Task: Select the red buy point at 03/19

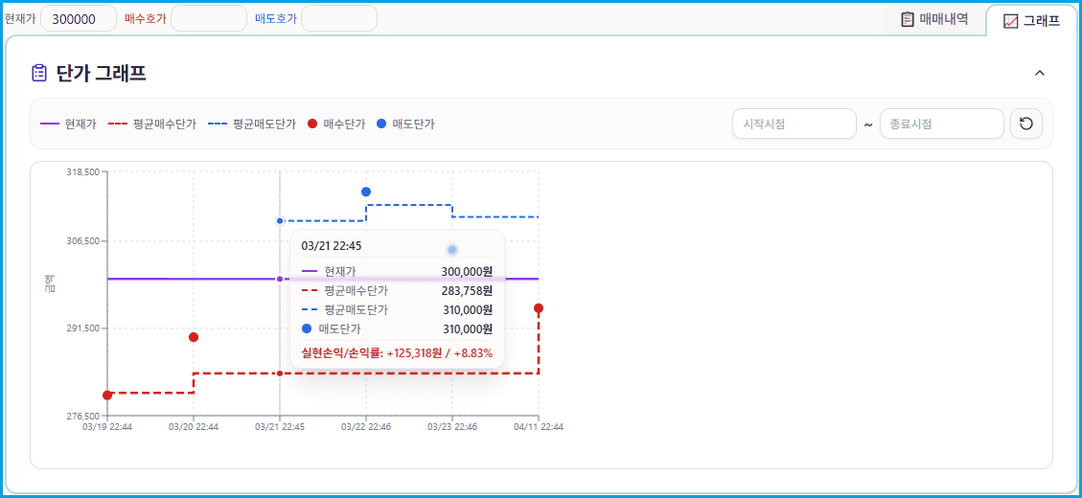Action: [107, 395]
